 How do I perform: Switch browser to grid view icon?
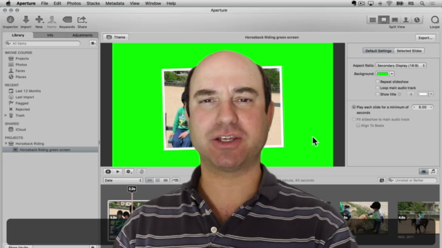pos(157,180)
